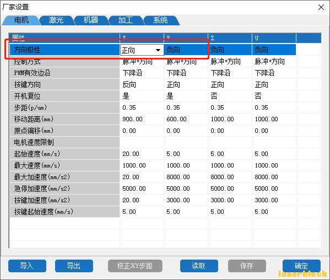Select the 按键起始速度(mm/s) row label
Screen dimensions: 330x280
[64, 212]
